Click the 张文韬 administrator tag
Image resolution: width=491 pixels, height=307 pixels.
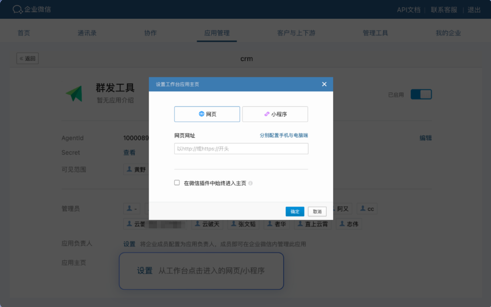pos(243,224)
